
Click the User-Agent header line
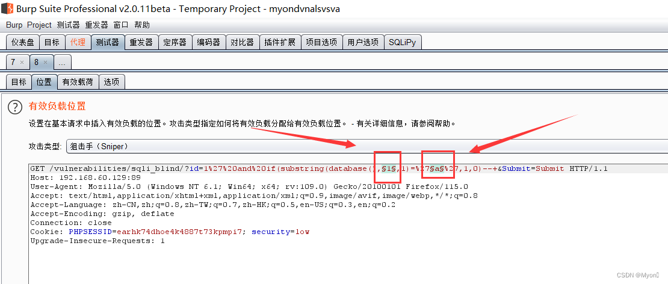pos(249,187)
